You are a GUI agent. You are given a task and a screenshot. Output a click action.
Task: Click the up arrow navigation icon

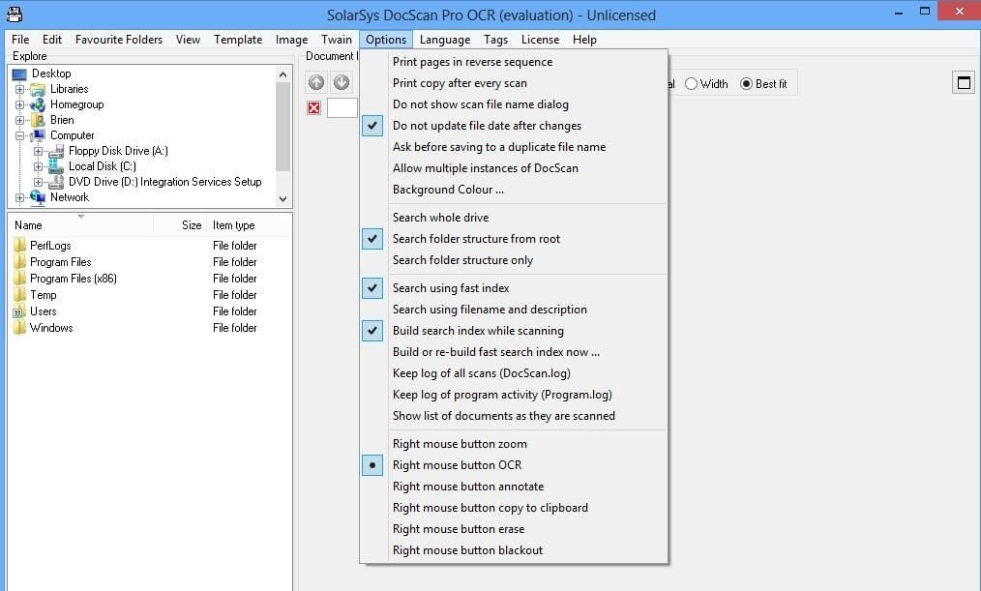click(x=316, y=82)
